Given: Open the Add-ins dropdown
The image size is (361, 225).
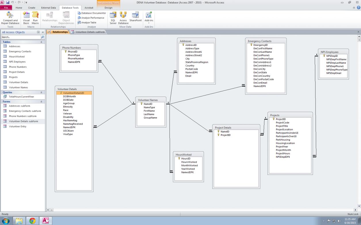Looking at the screenshot, I should click(x=149, y=18).
